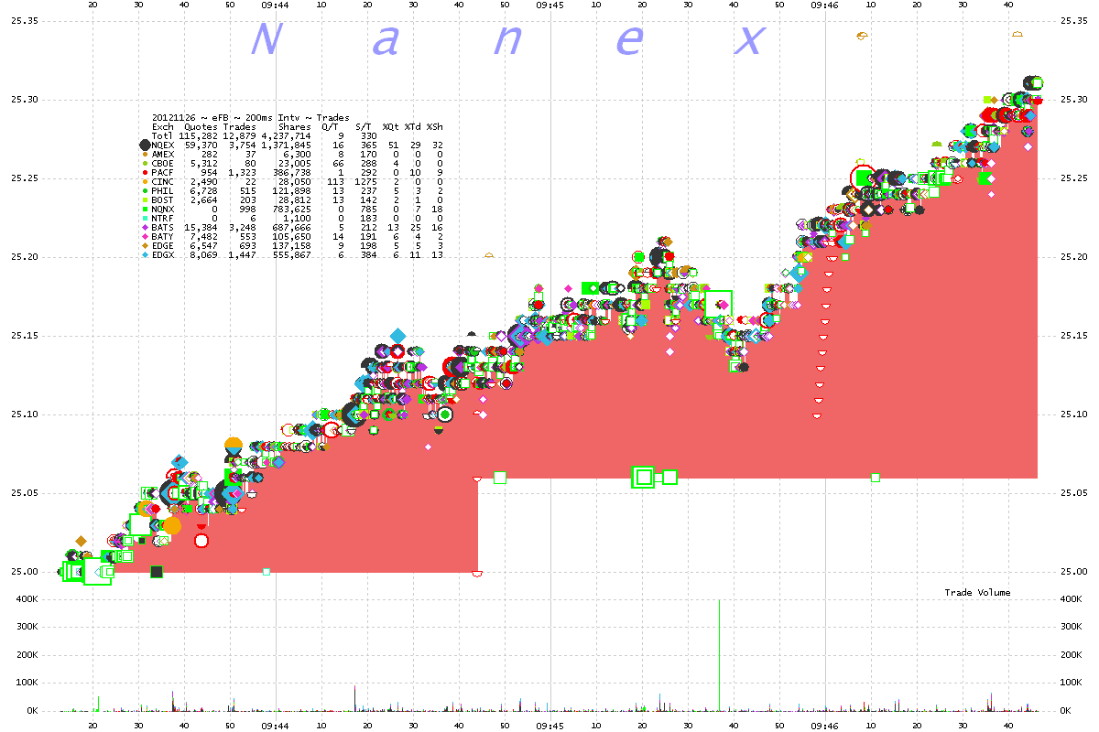Image resolution: width=1099 pixels, height=732 pixels.
Task: Select the aqua NTRF legend square
Action: click(145, 218)
